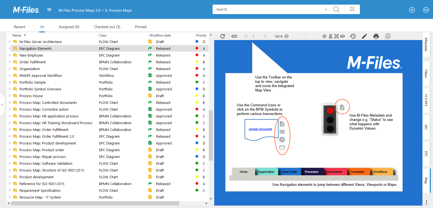Switch to the Checked out (3) tab
The width and height of the screenshot is (433, 208).
click(107, 27)
